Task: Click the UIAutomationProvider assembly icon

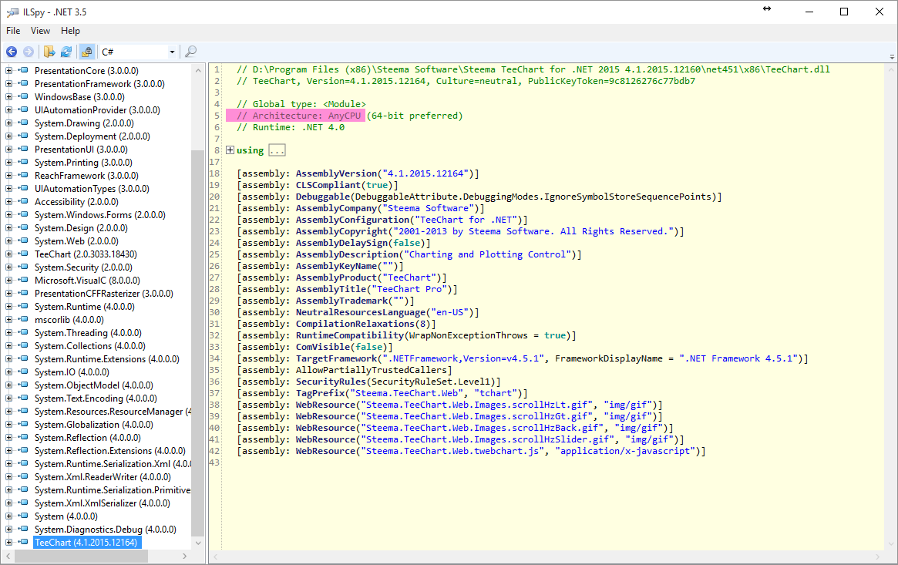Action: click(x=23, y=110)
